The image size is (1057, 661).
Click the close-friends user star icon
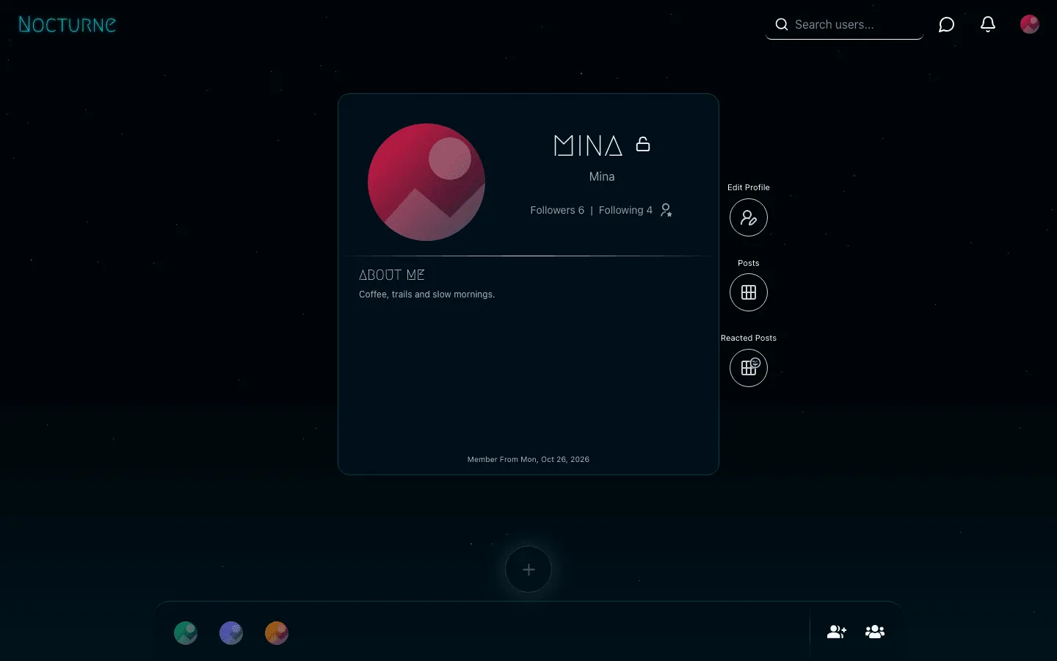666,210
